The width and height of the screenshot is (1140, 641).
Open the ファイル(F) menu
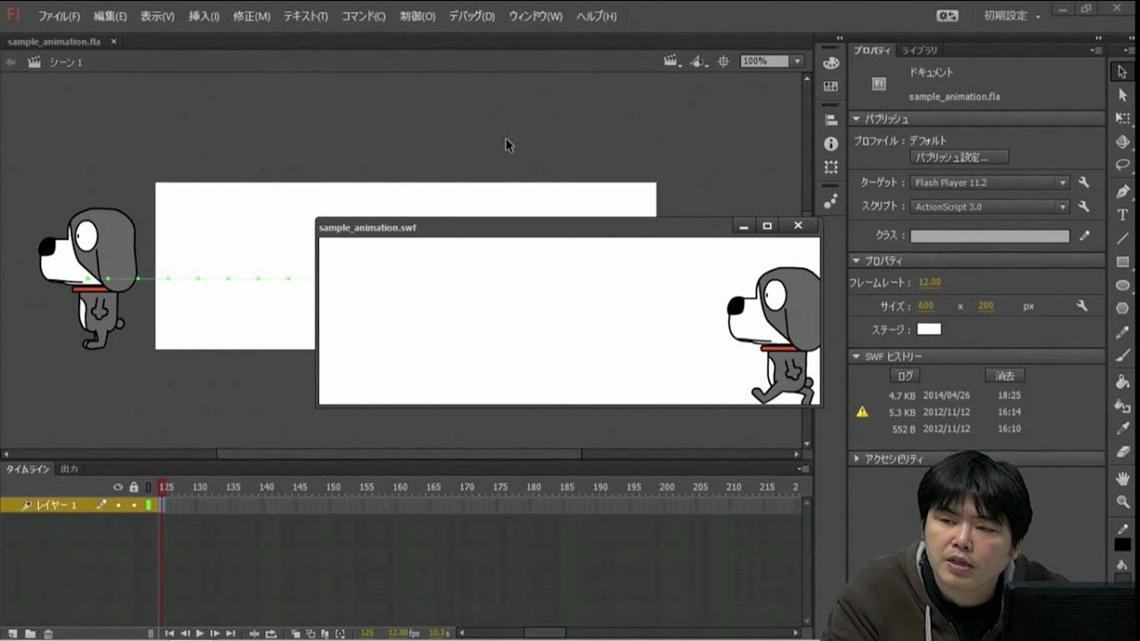pyautogui.click(x=59, y=16)
